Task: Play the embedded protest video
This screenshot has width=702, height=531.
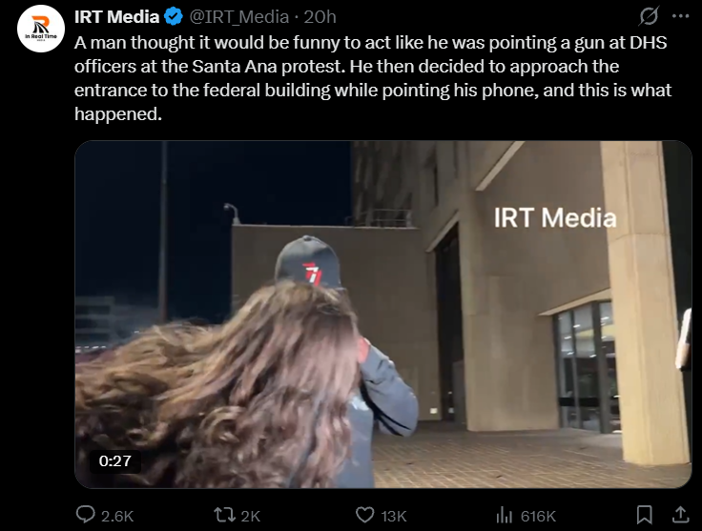Action: tap(383, 314)
